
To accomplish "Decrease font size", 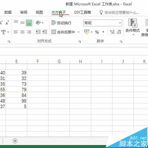I will (7, 23).
